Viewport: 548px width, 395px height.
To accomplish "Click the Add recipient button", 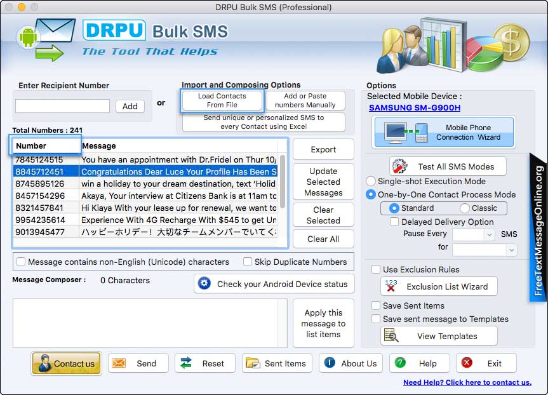I will pos(130,106).
